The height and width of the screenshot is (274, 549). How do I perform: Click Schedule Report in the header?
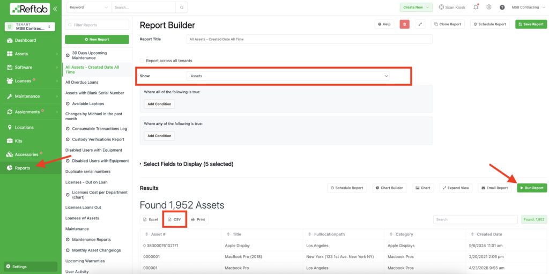[490, 24]
